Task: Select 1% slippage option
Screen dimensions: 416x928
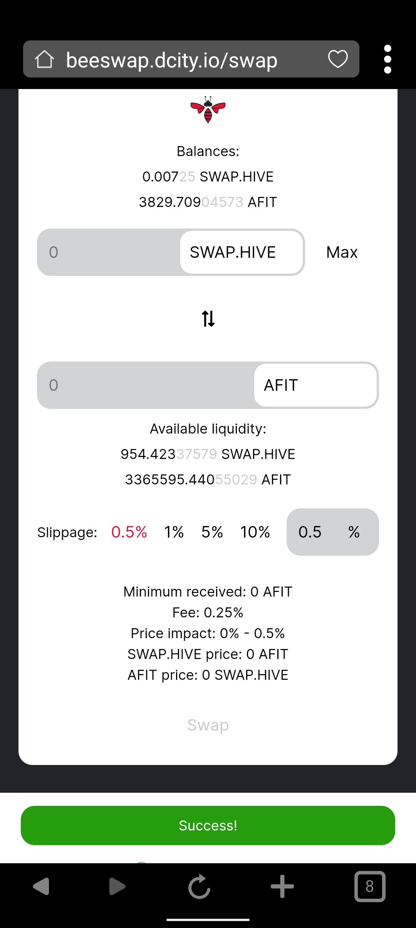Action: (174, 532)
